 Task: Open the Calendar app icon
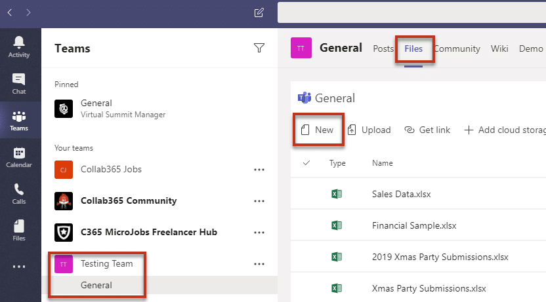click(x=19, y=157)
